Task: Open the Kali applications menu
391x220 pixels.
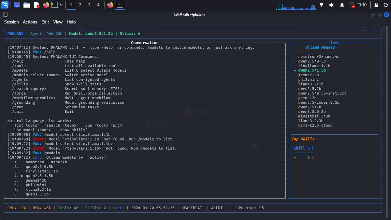Action: [x=5, y=5]
